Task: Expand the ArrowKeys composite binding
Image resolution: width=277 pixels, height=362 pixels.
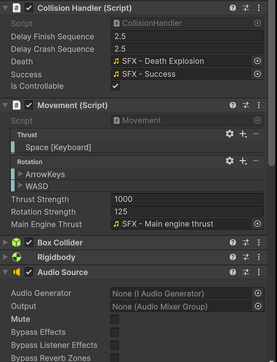Action: coord(20,174)
